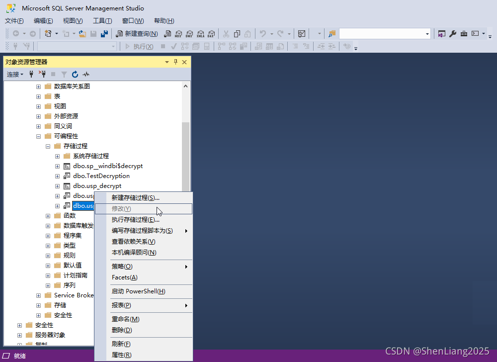Create a new DMX query
The image size is (497, 362).
(x=189, y=33)
